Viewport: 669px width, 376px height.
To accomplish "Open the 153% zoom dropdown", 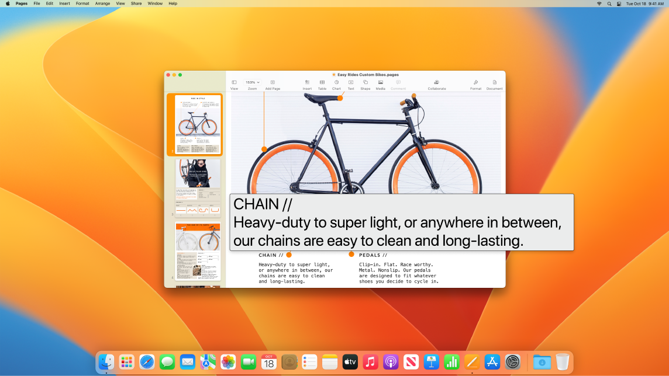I will [252, 82].
